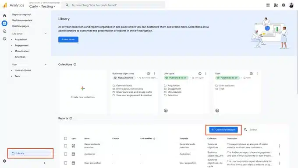Viewport: 298px width, 168px height.
Task: Open Realtime pages in sidebar
Action: point(21,26)
